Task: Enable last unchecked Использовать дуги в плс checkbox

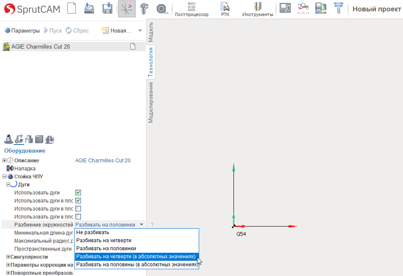Action: (78, 216)
